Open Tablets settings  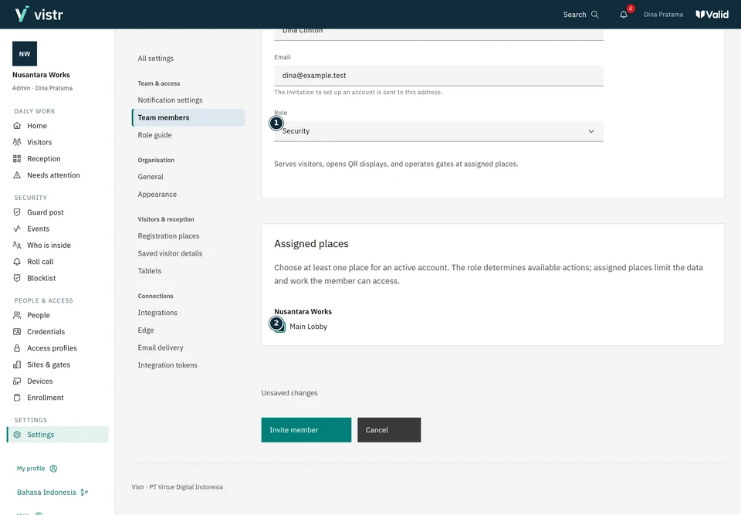pyautogui.click(x=149, y=271)
